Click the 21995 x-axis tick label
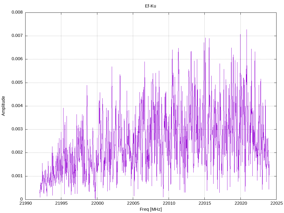The width and height of the screenshot is (284, 213). (61, 203)
